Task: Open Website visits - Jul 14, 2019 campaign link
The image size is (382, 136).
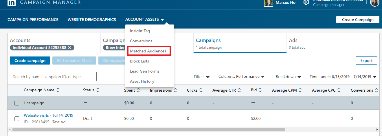Action: coord(49,115)
